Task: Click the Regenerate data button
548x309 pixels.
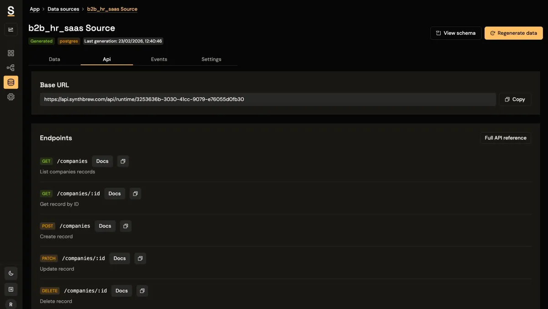Action: [x=513, y=33]
